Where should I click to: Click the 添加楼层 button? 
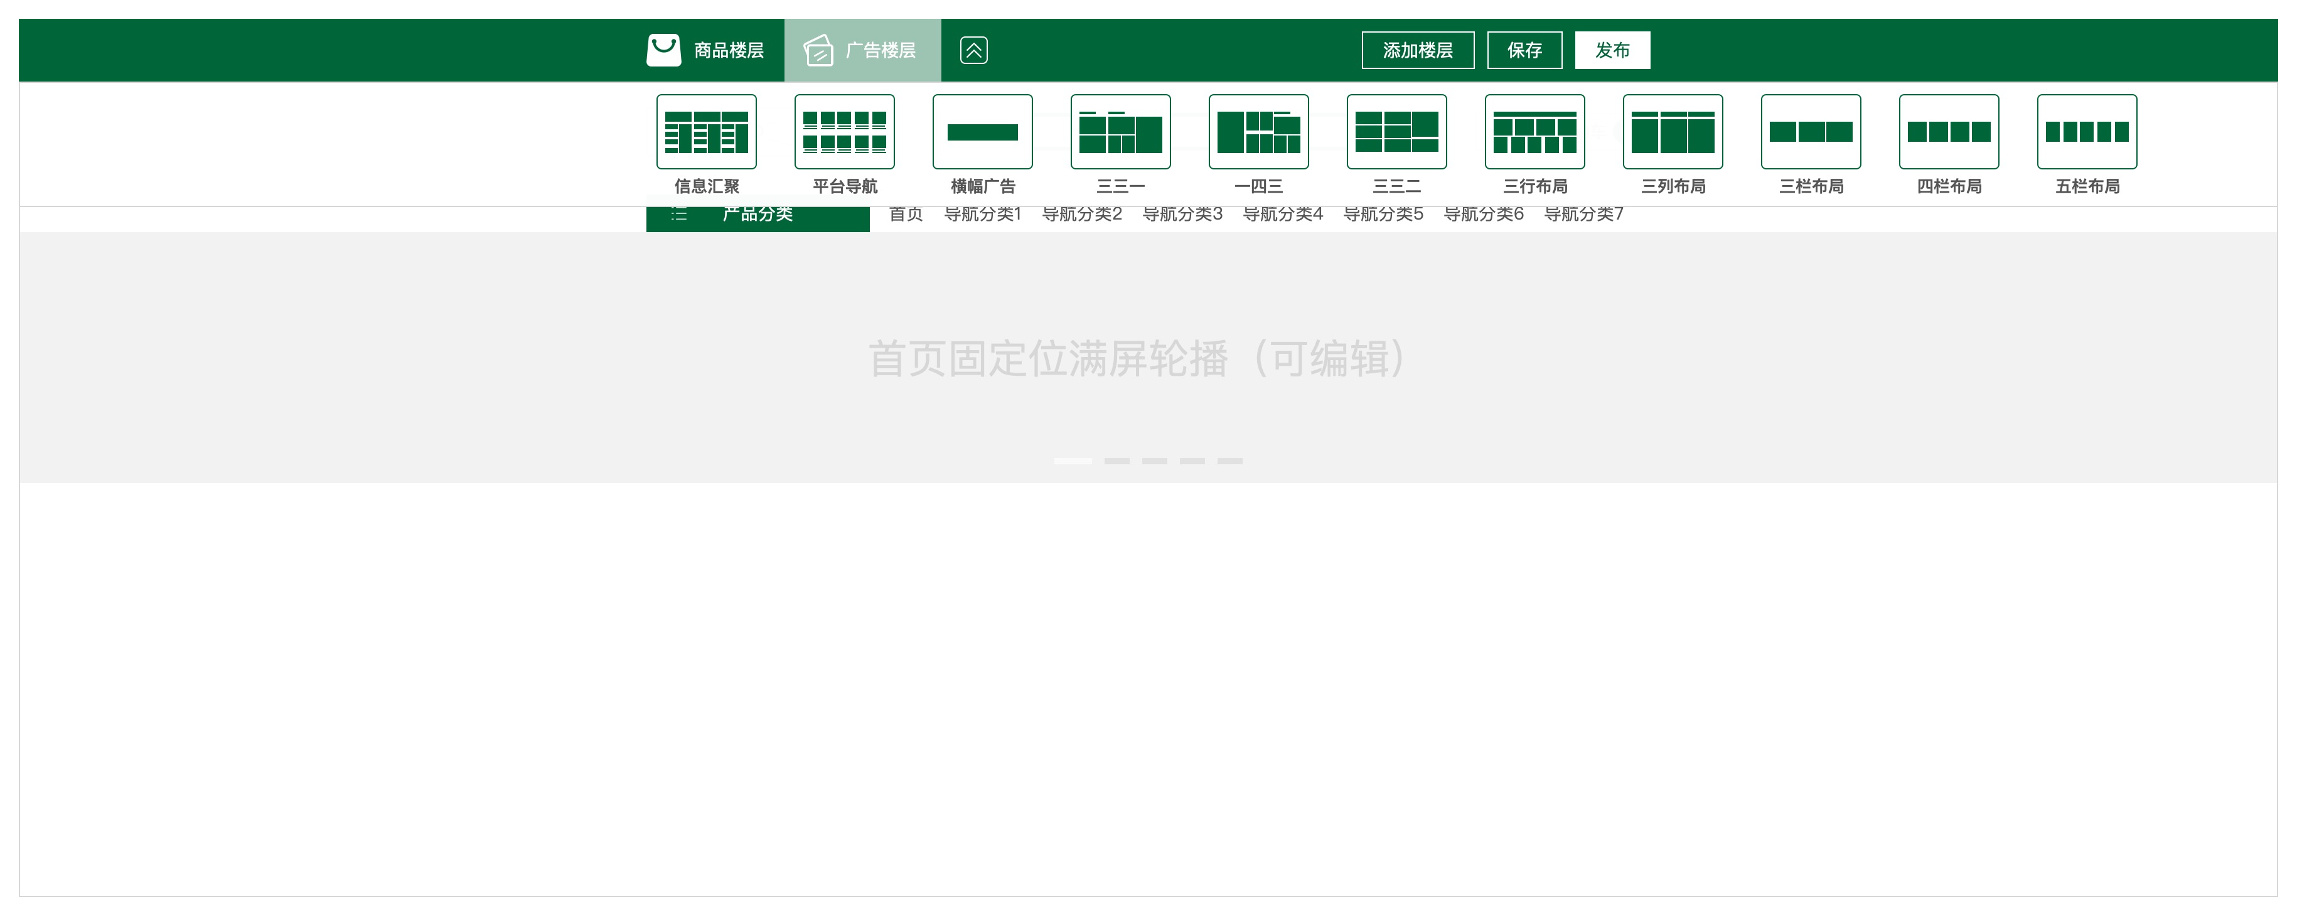[x=1418, y=50]
